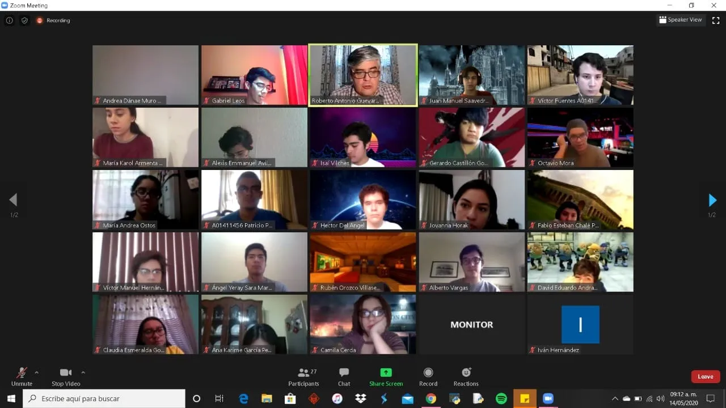The height and width of the screenshot is (408, 726).
Task: Open the Chat panel
Action: pyautogui.click(x=344, y=376)
